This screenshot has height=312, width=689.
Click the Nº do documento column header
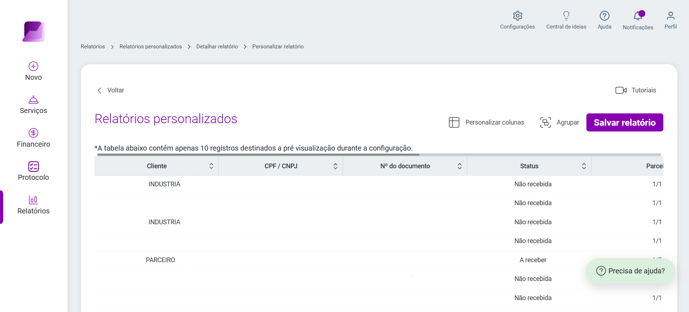[x=405, y=166]
